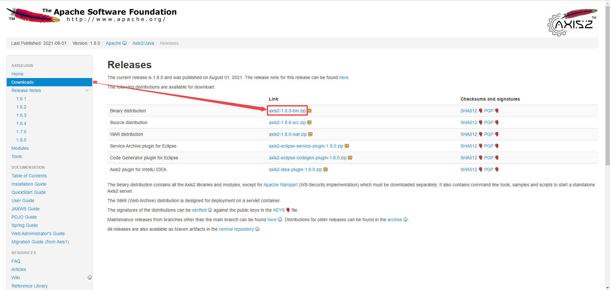
Task: Open the Reference Library link
Action: coord(30,286)
